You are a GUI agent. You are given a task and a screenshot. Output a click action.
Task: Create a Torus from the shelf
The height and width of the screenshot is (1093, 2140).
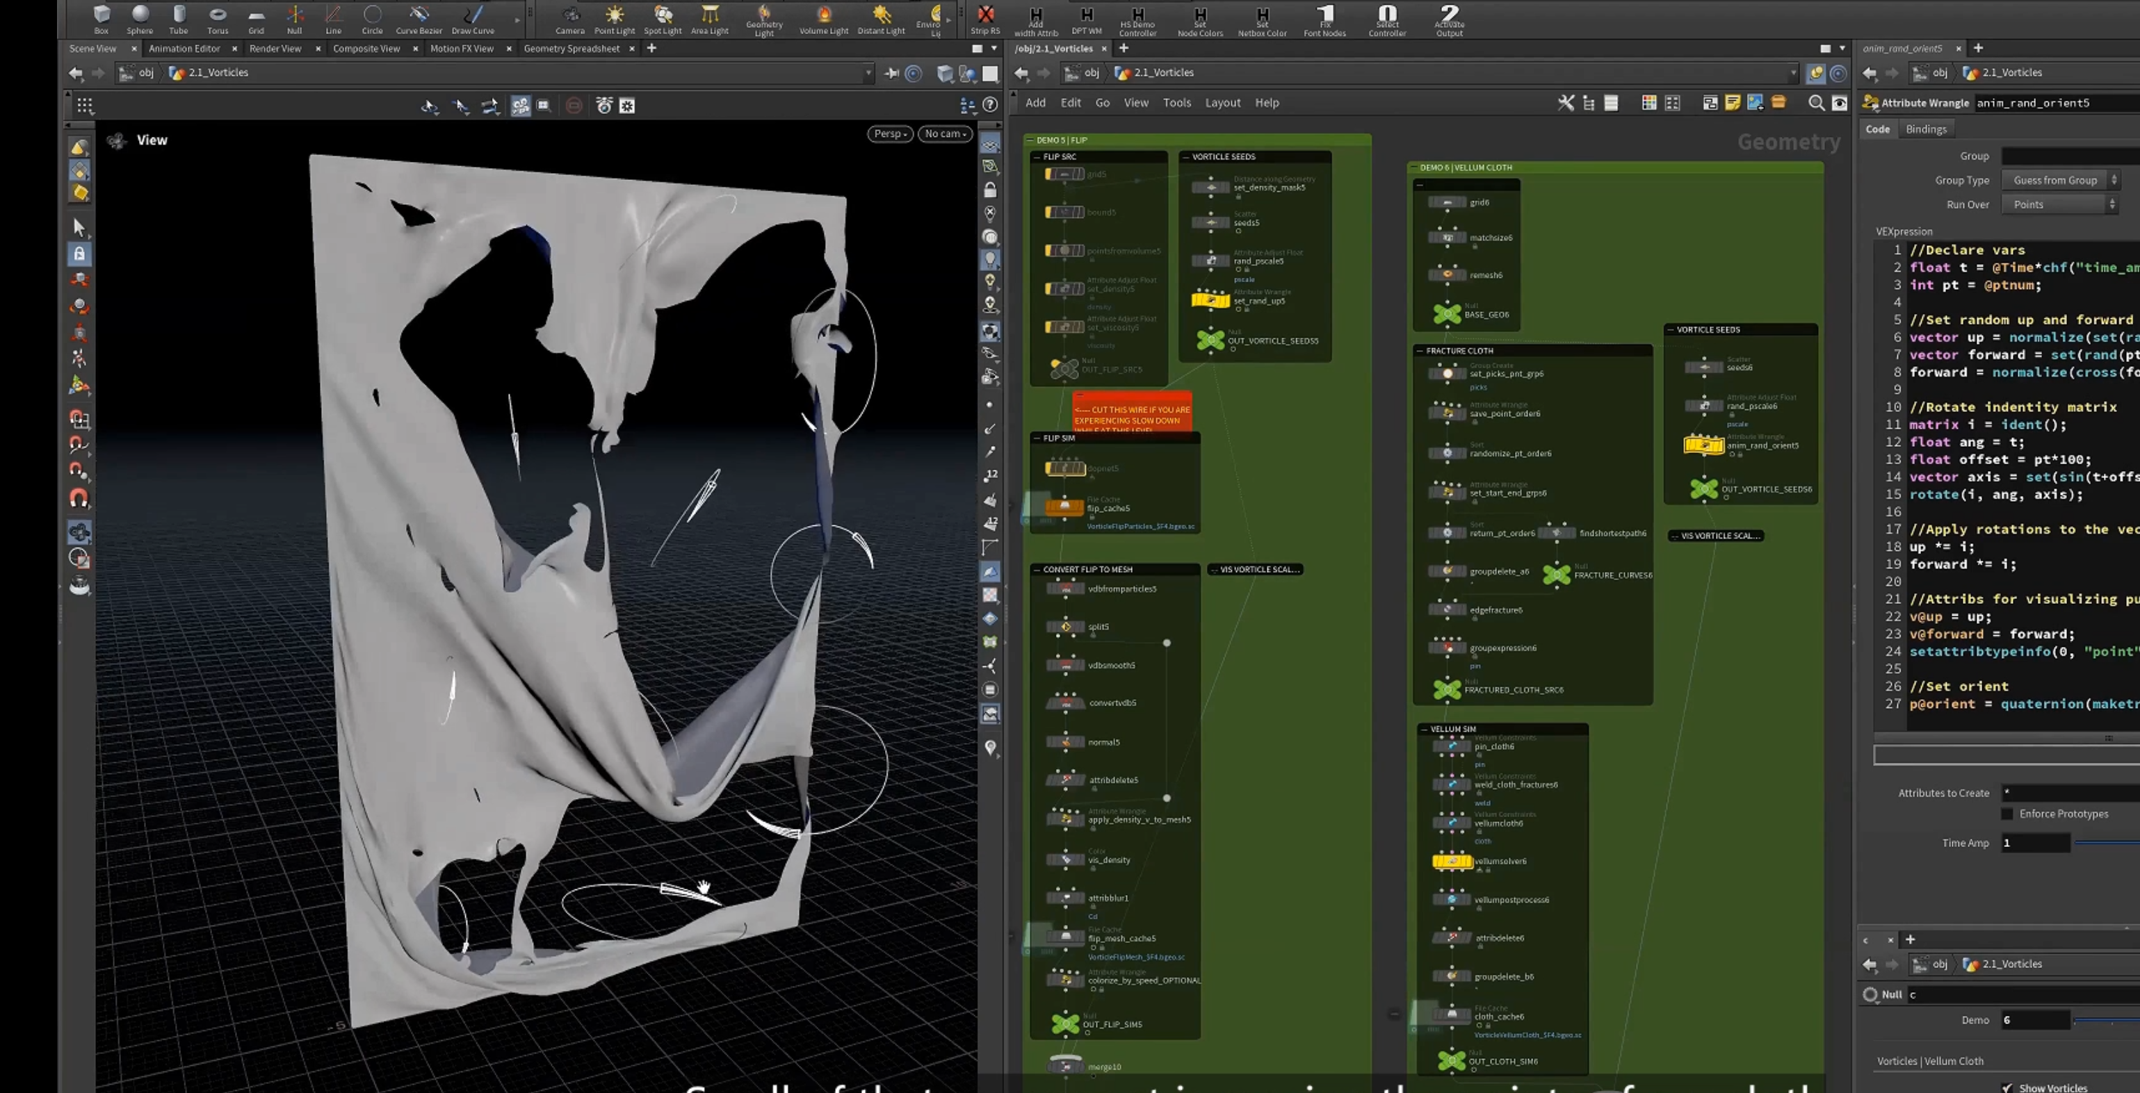coord(218,19)
